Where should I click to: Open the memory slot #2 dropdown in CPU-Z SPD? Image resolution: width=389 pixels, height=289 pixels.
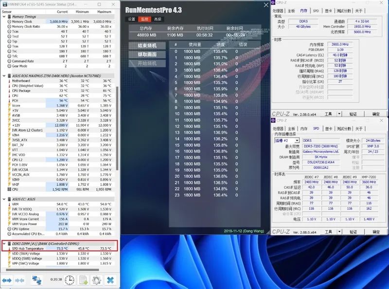click(x=297, y=141)
